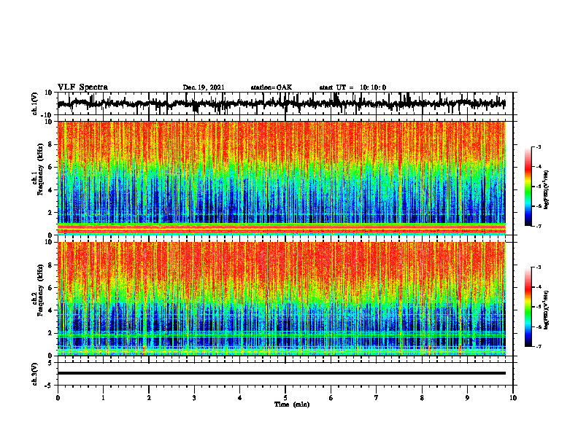Click the "Time (min)" axis title

(x=292, y=404)
